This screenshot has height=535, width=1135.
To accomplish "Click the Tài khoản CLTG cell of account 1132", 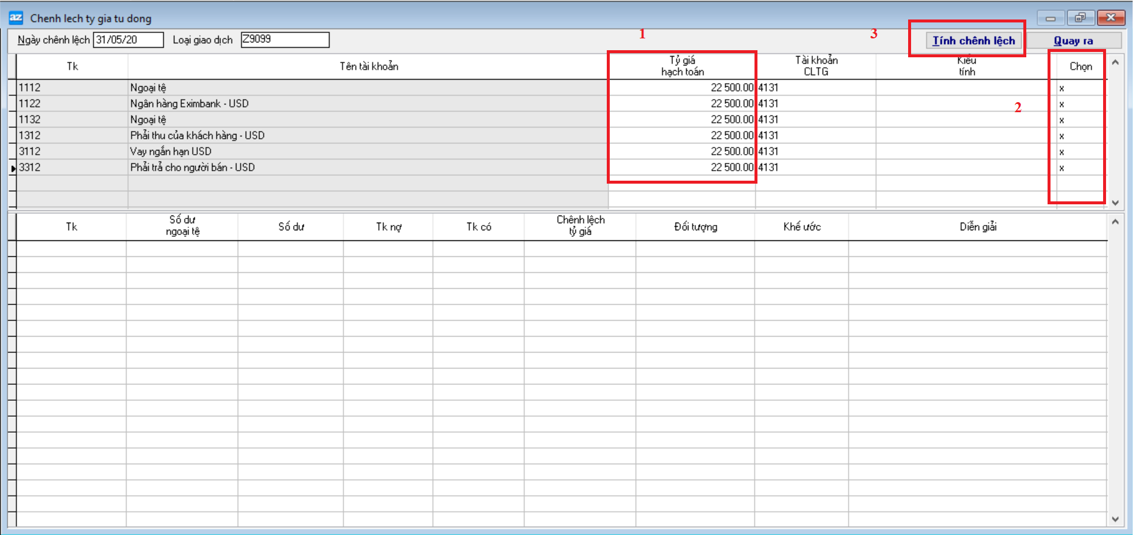I will coord(815,120).
